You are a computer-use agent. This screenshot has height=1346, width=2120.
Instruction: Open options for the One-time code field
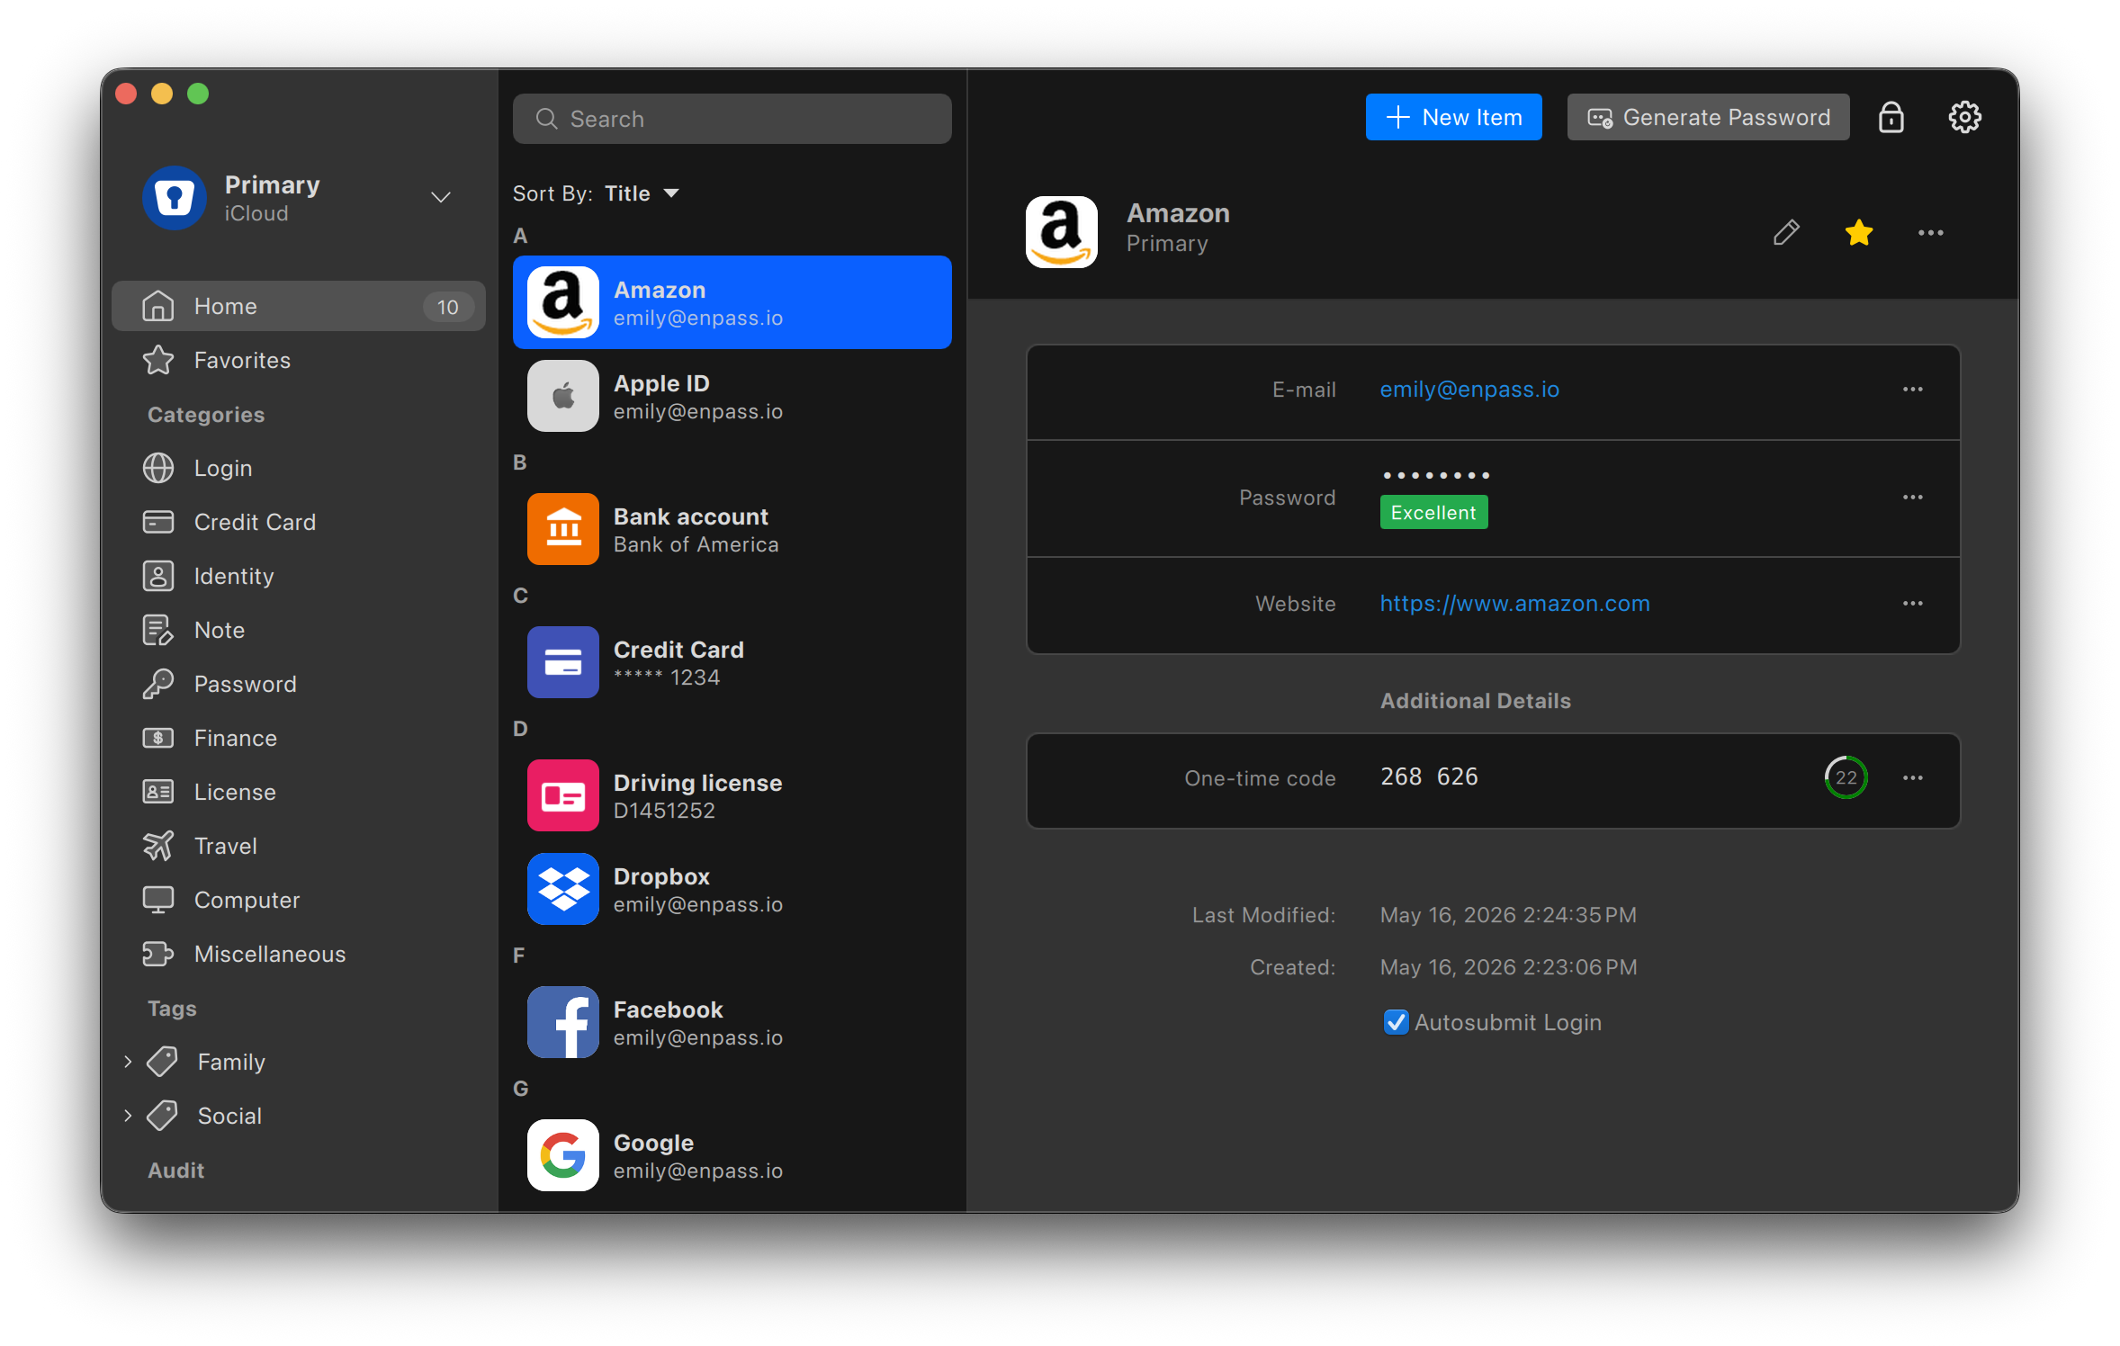pos(1912,778)
